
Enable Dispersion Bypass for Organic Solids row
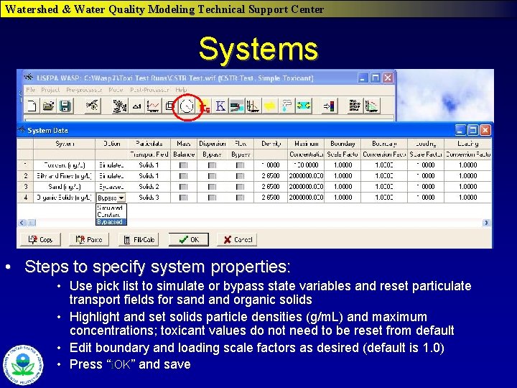click(212, 198)
